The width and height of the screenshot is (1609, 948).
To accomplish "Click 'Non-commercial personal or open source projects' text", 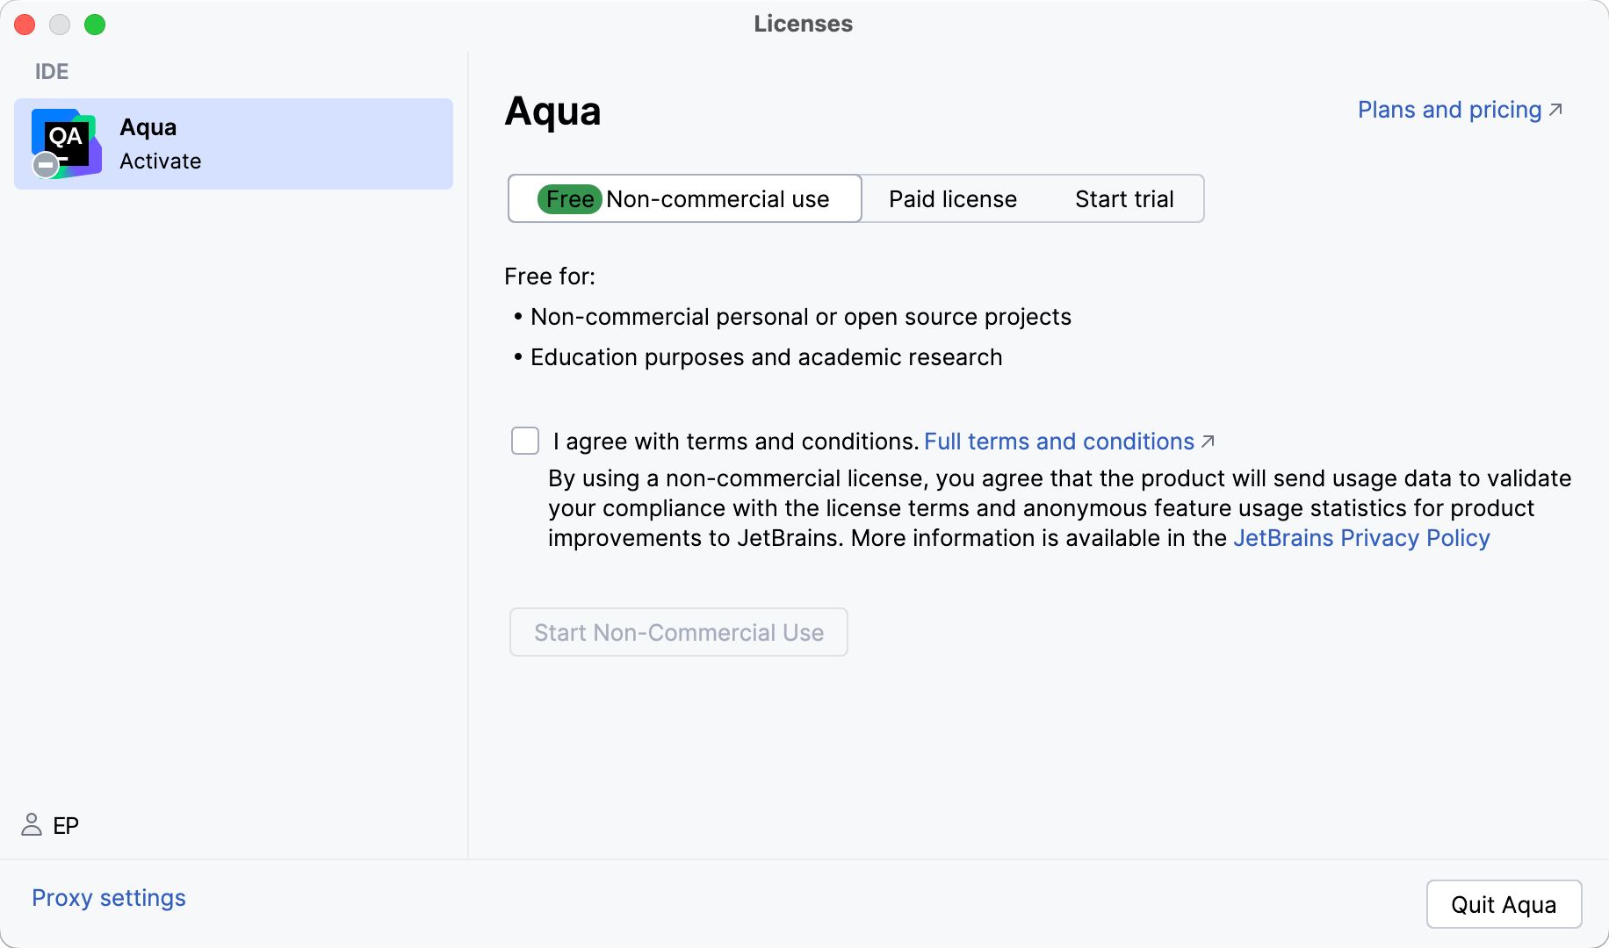I will 801,317.
